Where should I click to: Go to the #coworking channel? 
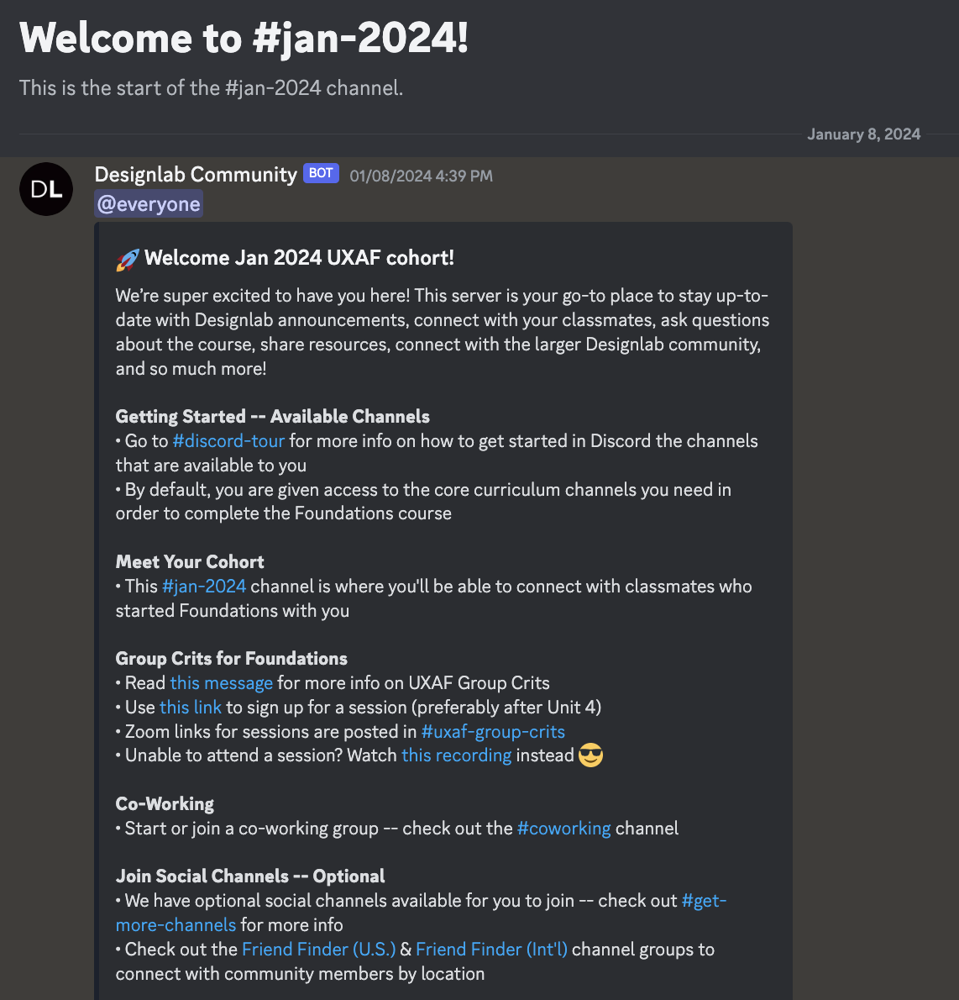click(563, 829)
